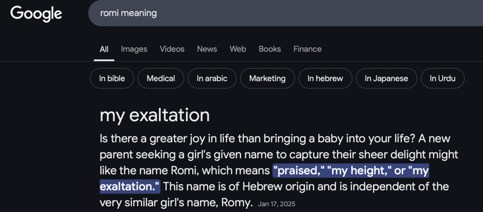Click the Google logo
483x212 pixels.
[x=36, y=13]
